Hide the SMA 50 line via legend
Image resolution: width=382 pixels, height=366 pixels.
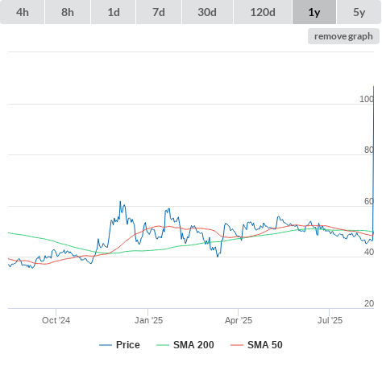265,345
